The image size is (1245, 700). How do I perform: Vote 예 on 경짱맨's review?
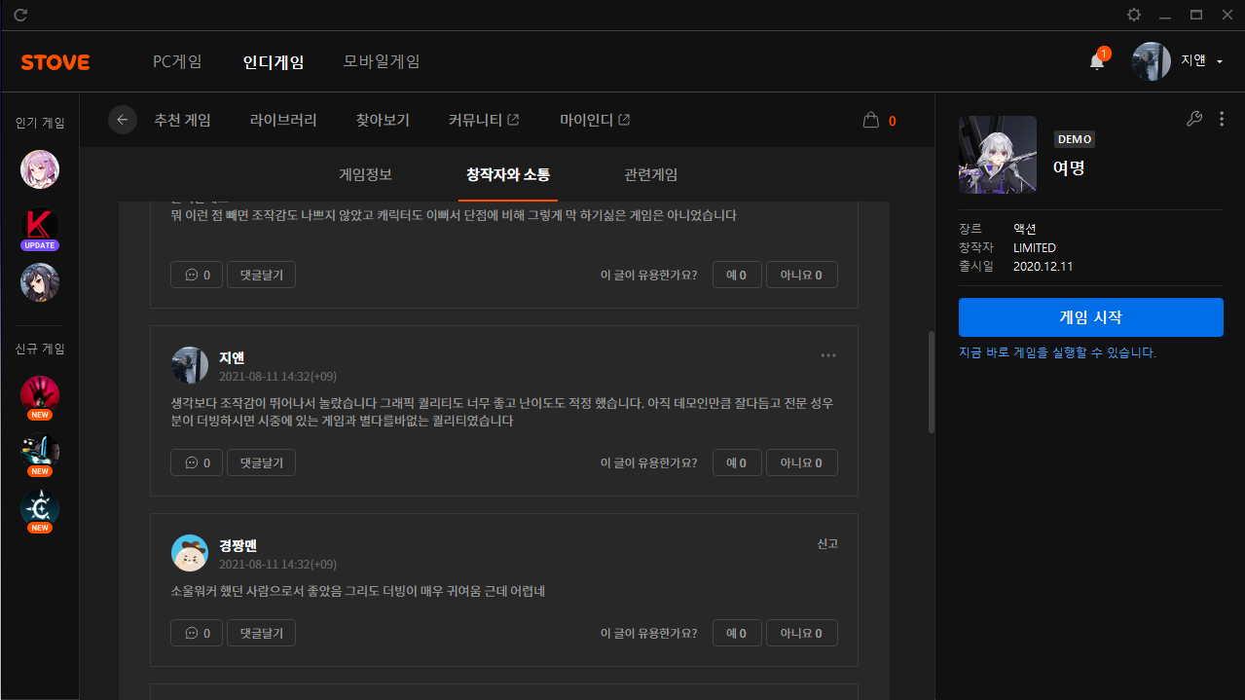point(736,634)
